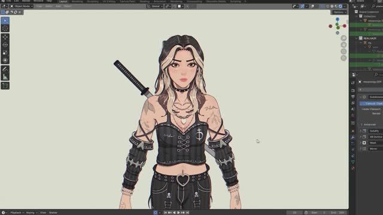Open the Object Mode dropdown
This screenshot has width=383, height=215.
[22, 7]
